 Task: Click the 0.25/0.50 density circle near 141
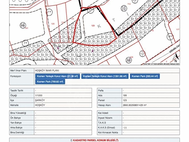[23, 25]
